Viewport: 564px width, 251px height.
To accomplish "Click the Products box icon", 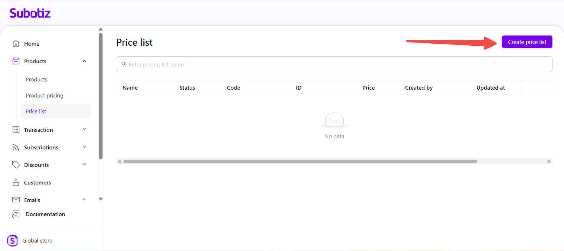I will pyautogui.click(x=16, y=61).
